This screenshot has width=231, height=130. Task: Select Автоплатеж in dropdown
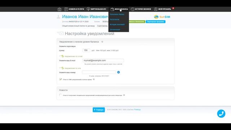(x=114, y=19)
